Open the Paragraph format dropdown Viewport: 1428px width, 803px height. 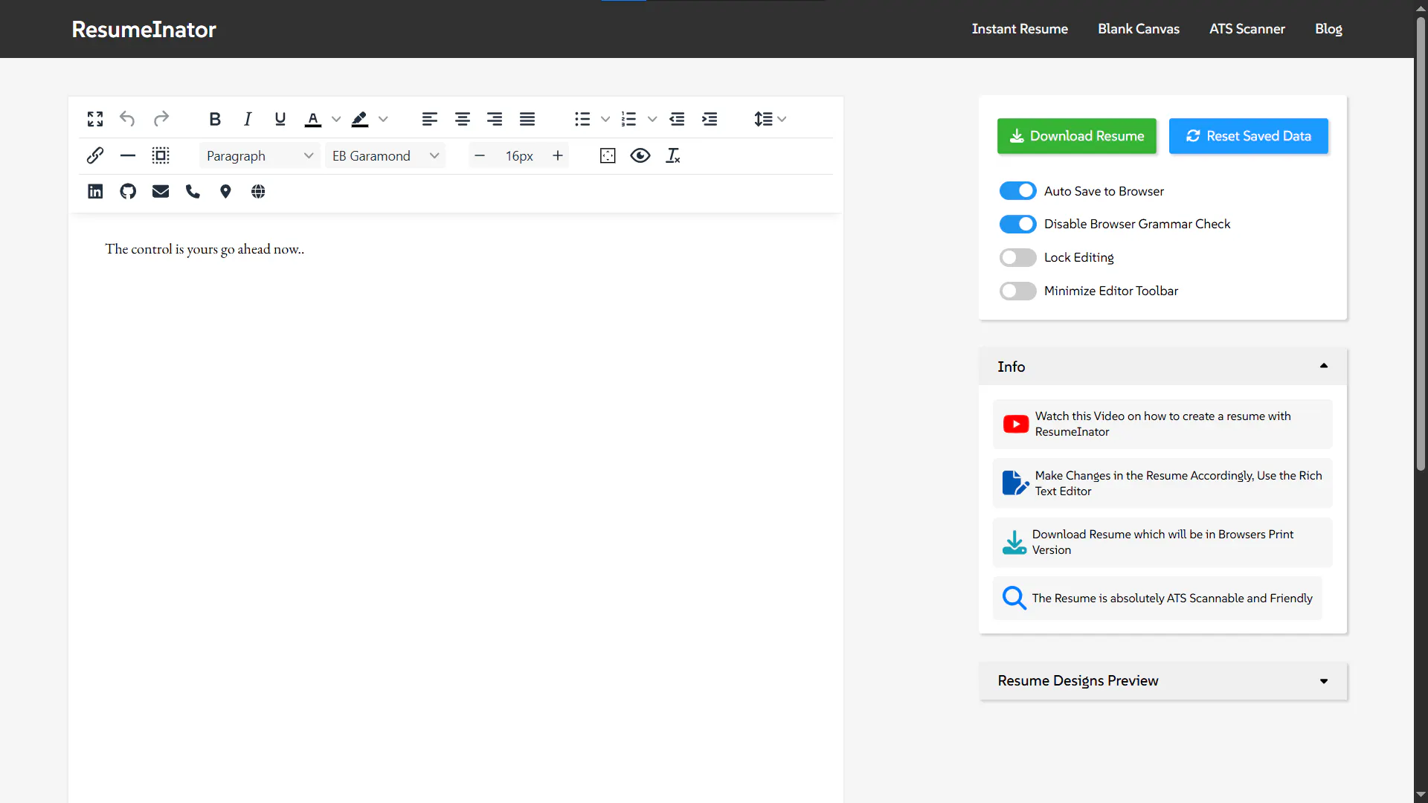260,155
